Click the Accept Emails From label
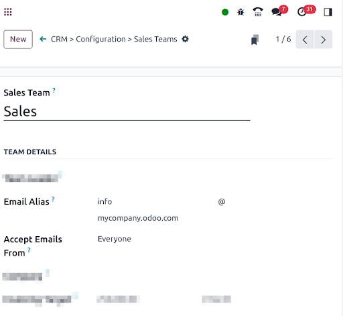Image resolution: width=343 pixels, height=316 pixels. coord(33,246)
